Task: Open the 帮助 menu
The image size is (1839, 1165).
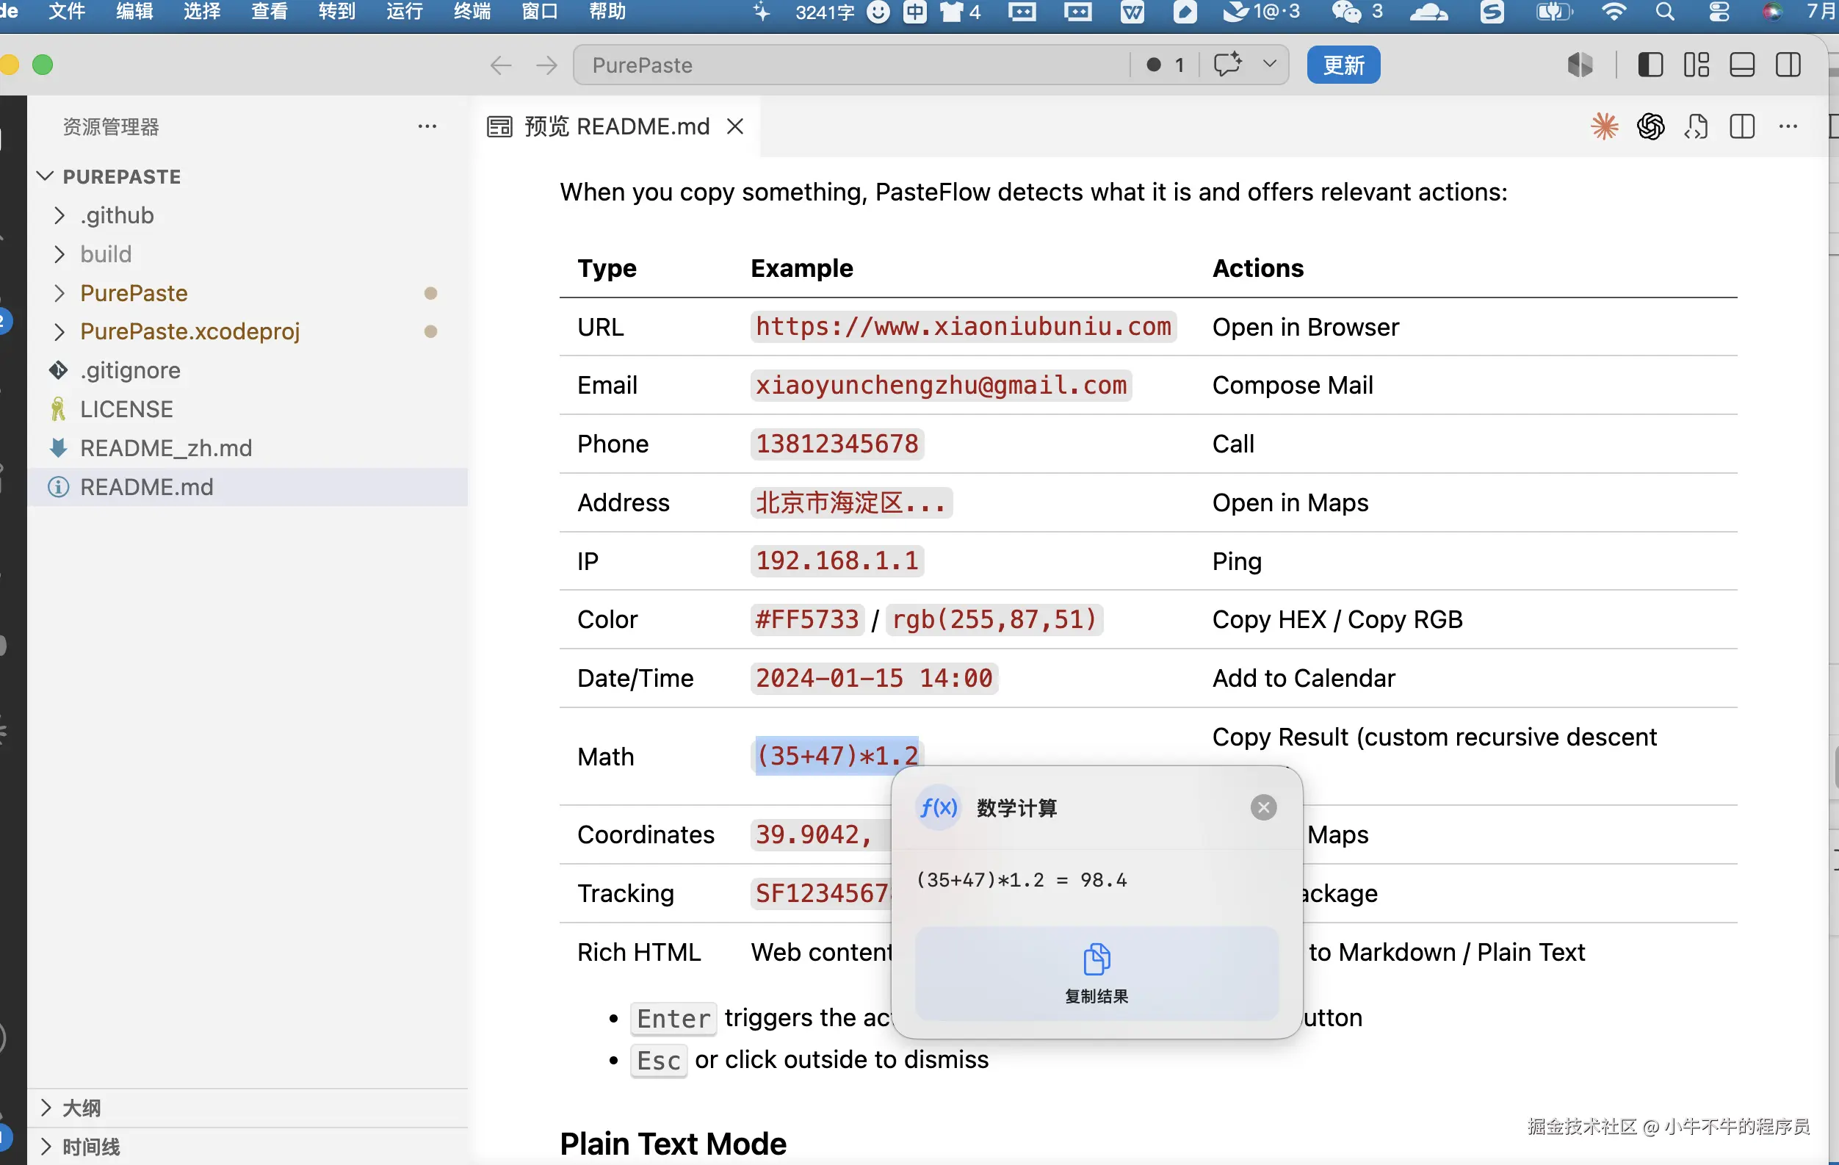Action: [607, 12]
